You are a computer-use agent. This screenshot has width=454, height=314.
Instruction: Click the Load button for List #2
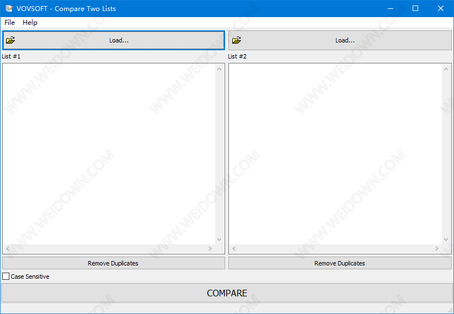click(340, 40)
